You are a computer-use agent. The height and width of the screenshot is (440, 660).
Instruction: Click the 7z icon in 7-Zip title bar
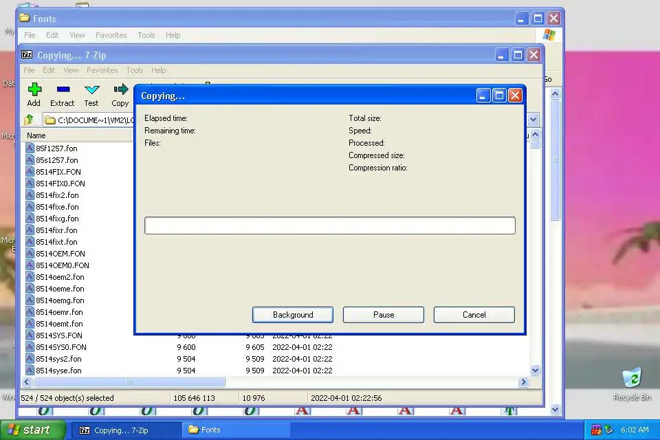27,55
